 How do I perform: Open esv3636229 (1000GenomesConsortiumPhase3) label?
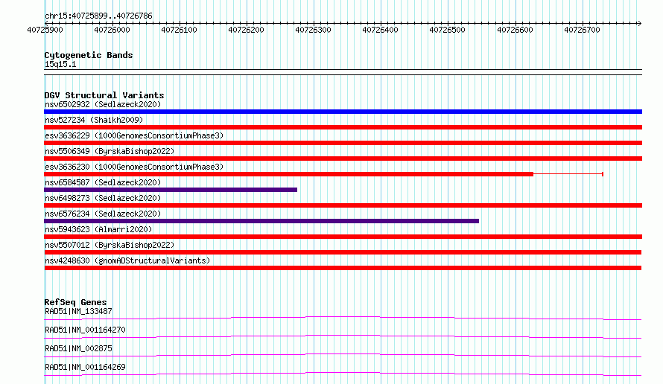[x=134, y=135]
